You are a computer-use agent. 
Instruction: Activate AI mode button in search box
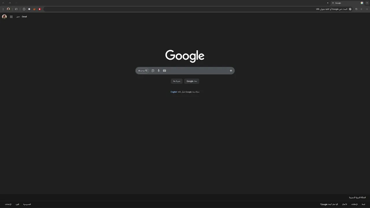point(143,70)
